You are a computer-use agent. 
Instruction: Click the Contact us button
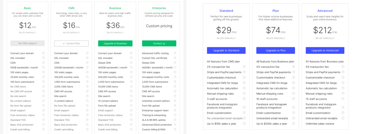coord(159,44)
